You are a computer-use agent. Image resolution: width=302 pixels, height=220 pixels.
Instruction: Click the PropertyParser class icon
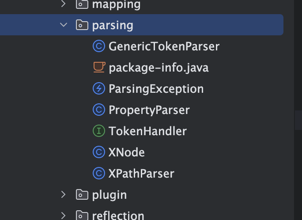(99, 110)
